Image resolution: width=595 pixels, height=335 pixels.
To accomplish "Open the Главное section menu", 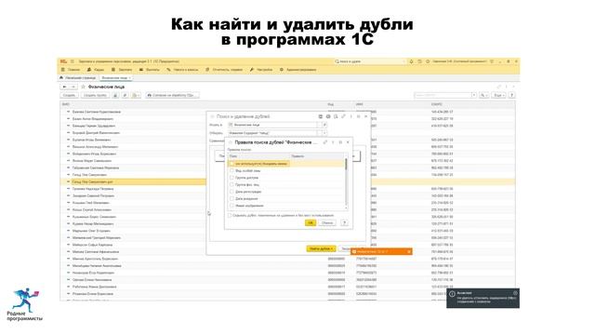I will [71, 70].
